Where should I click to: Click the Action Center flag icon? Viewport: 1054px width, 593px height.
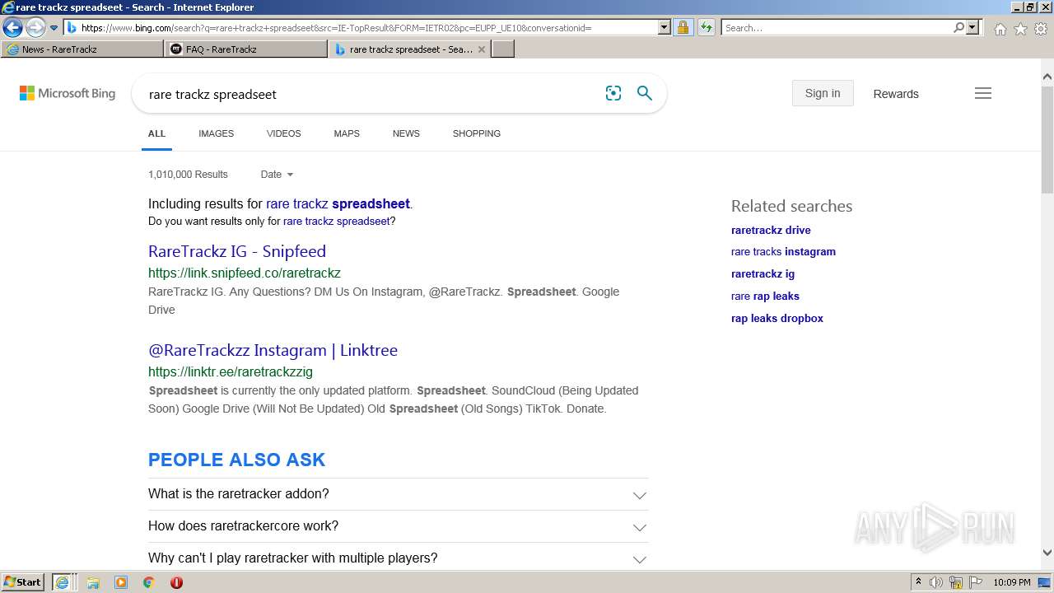click(975, 582)
